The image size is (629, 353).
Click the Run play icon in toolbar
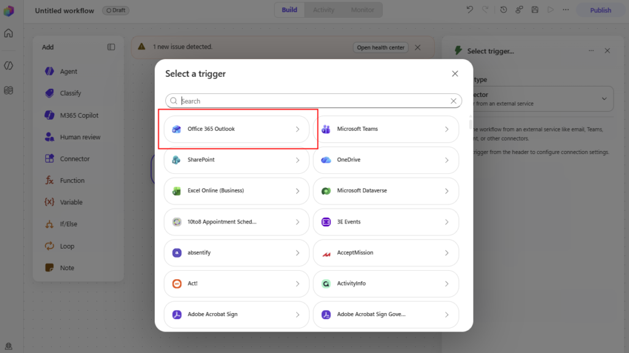(x=550, y=10)
